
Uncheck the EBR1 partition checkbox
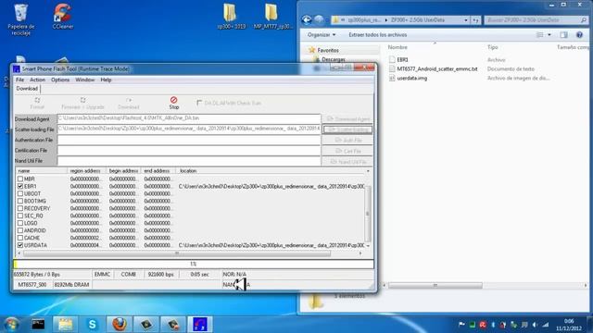[20, 186]
